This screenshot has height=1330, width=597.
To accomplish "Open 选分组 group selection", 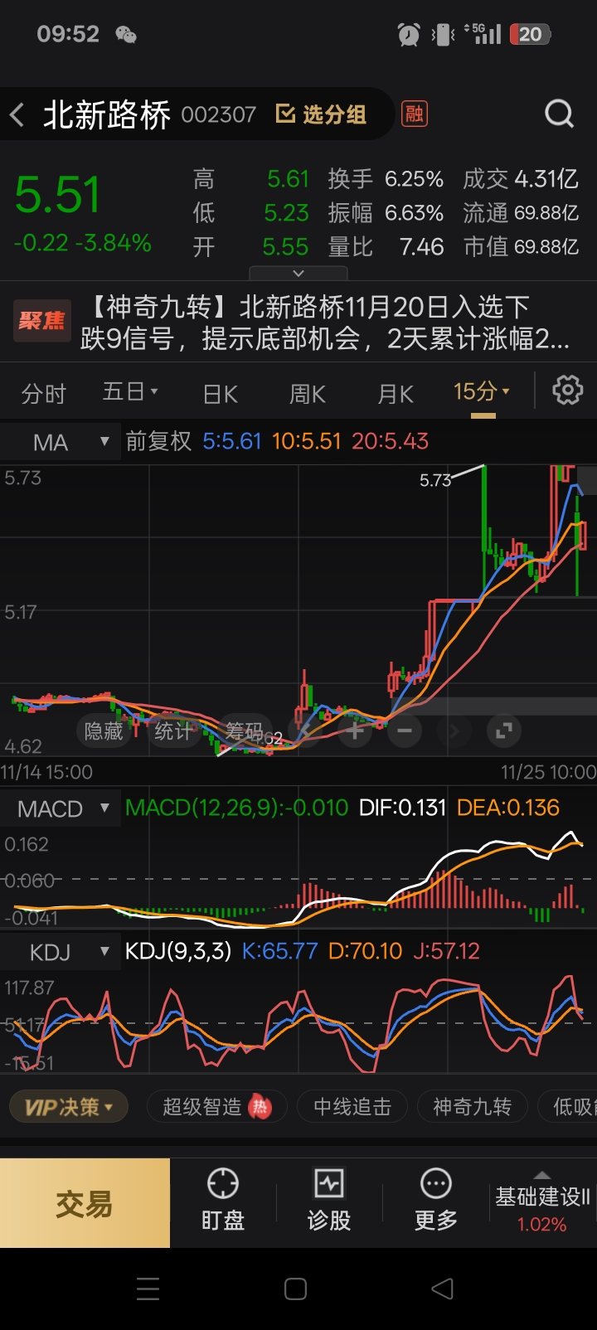I will pyautogui.click(x=321, y=114).
